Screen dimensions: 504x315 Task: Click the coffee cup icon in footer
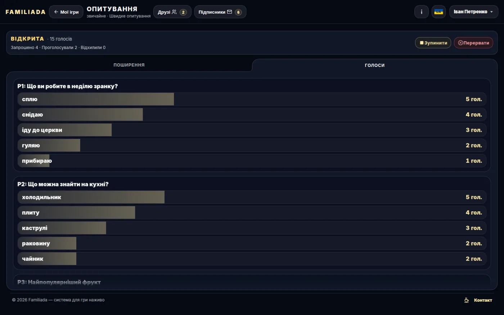pos(467,300)
